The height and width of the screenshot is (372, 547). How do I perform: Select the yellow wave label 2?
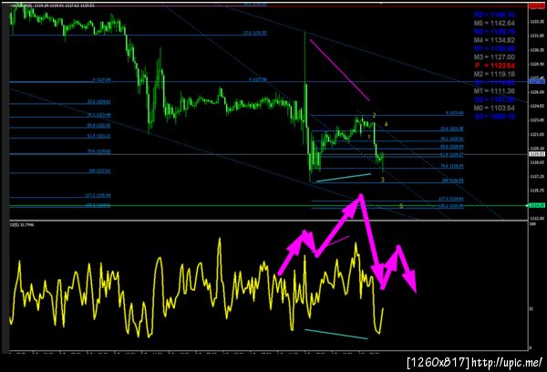374,115
